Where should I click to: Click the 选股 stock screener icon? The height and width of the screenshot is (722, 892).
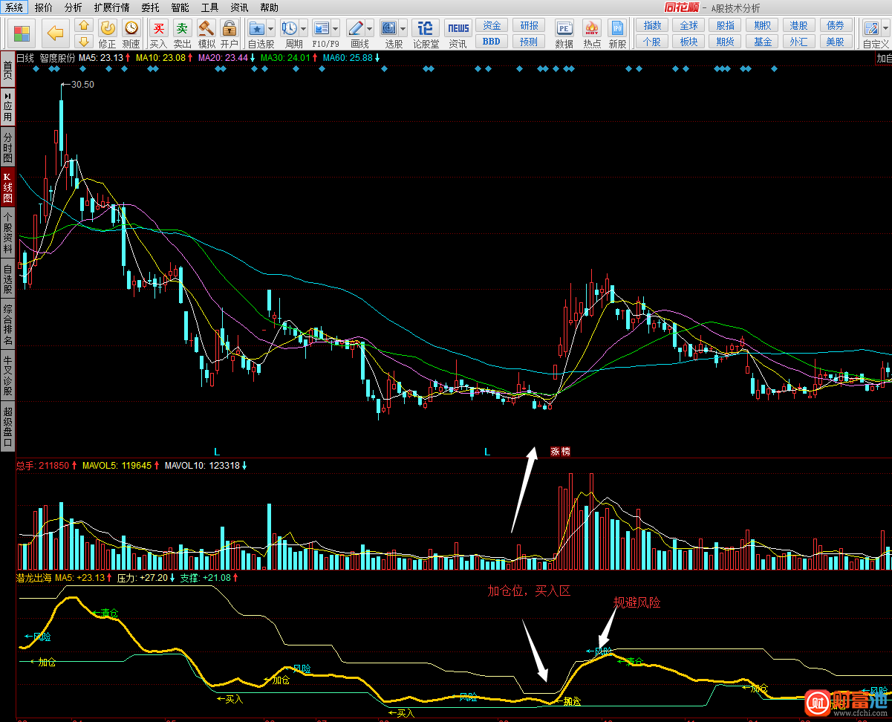coord(389,28)
